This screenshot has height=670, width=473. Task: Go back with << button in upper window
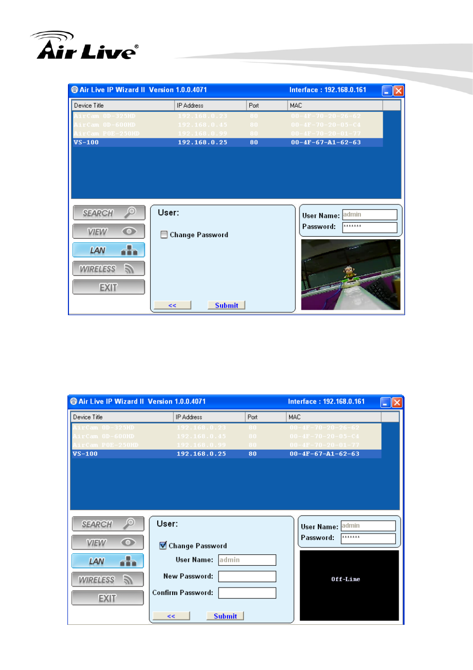point(173,305)
